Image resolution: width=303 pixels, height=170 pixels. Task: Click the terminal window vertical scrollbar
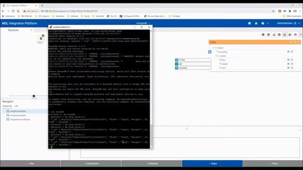point(151,89)
